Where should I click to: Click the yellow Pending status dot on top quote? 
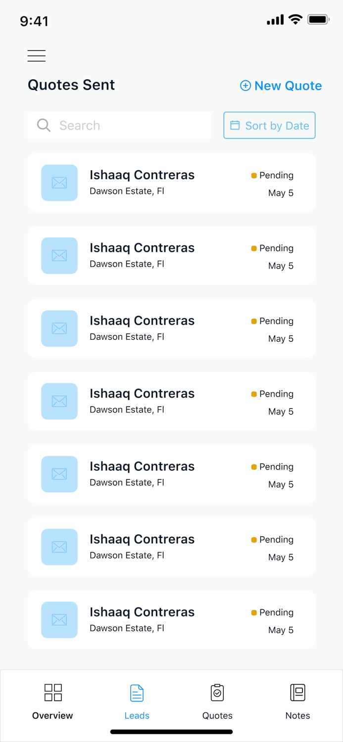[253, 175]
